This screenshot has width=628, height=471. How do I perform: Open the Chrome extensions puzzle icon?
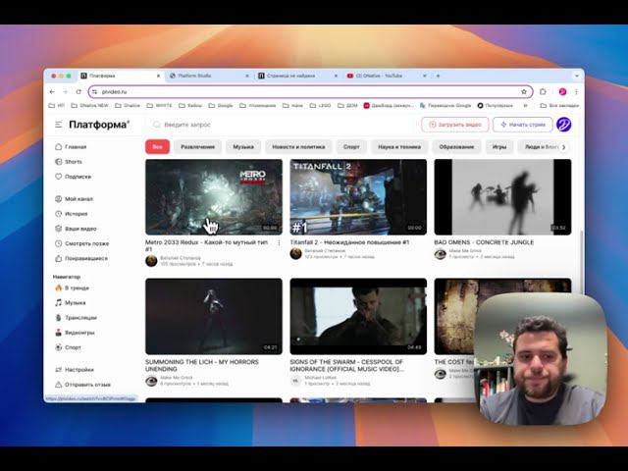click(543, 91)
